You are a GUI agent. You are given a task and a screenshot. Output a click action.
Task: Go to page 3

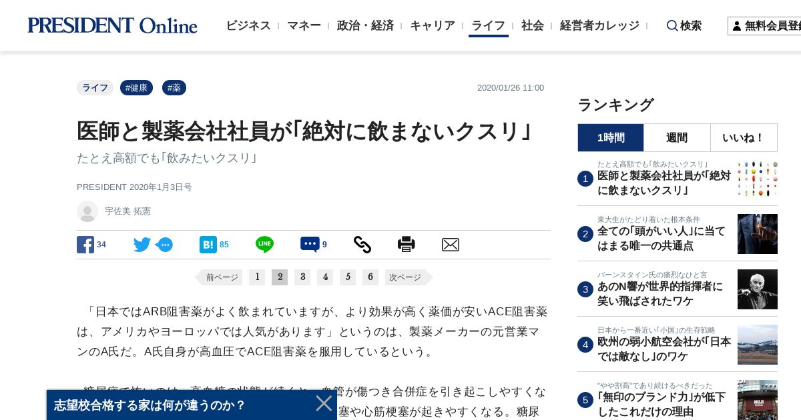302,277
